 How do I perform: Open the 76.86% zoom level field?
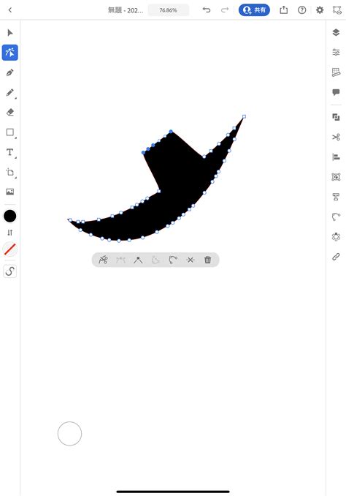169,10
